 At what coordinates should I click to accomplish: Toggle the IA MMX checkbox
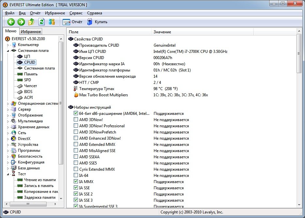pyautogui.click(x=76, y=182)
